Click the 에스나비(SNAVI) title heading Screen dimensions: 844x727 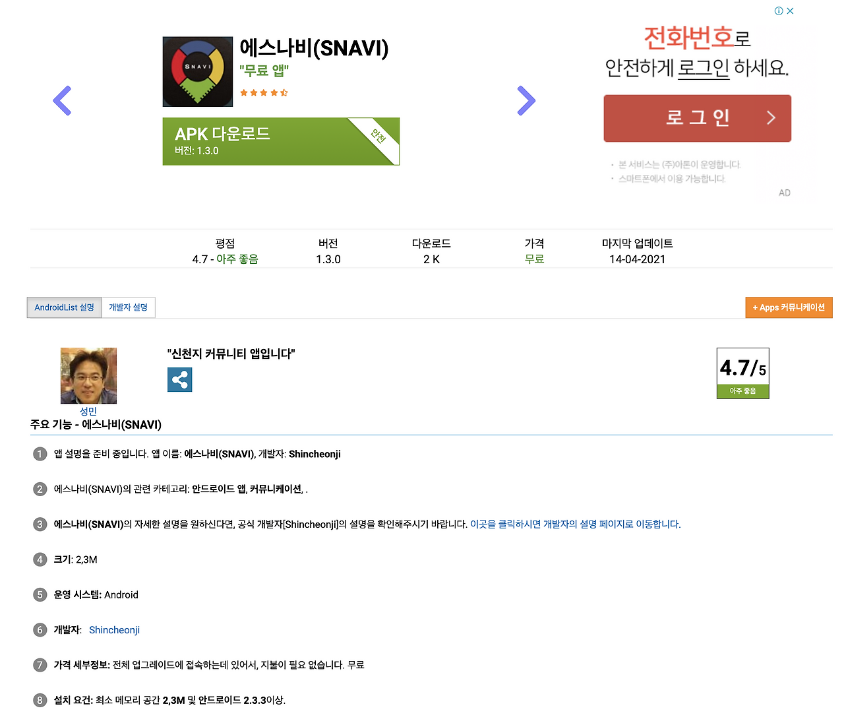click(314, 48)
